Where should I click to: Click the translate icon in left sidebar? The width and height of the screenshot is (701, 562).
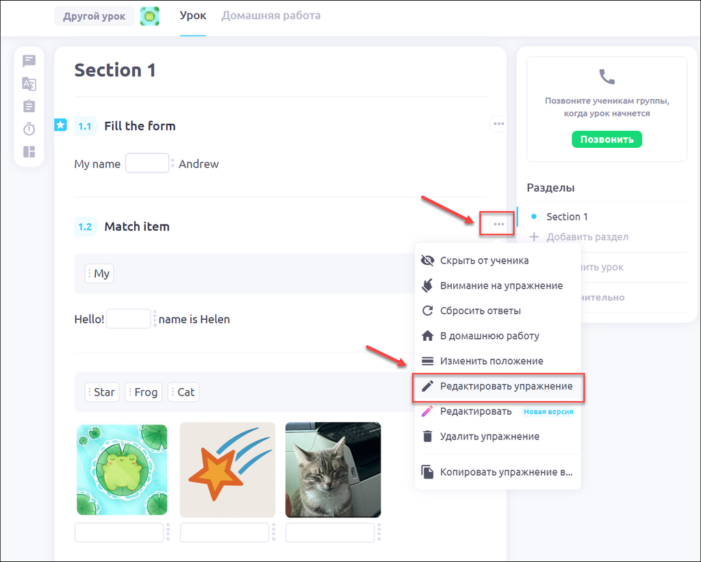[x=29, y=84]
